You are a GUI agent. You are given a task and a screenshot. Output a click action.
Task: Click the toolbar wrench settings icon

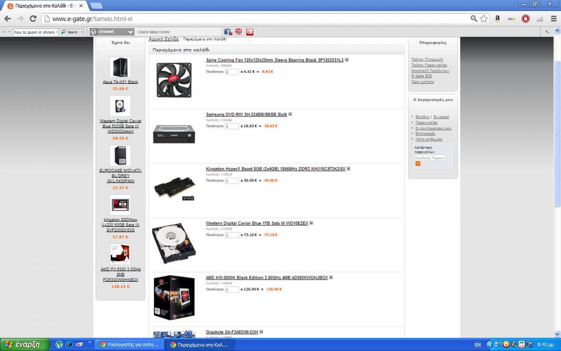(547, 32)
